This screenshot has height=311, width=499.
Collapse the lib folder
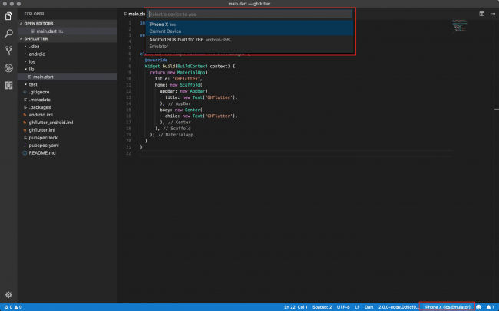(32, 69)
